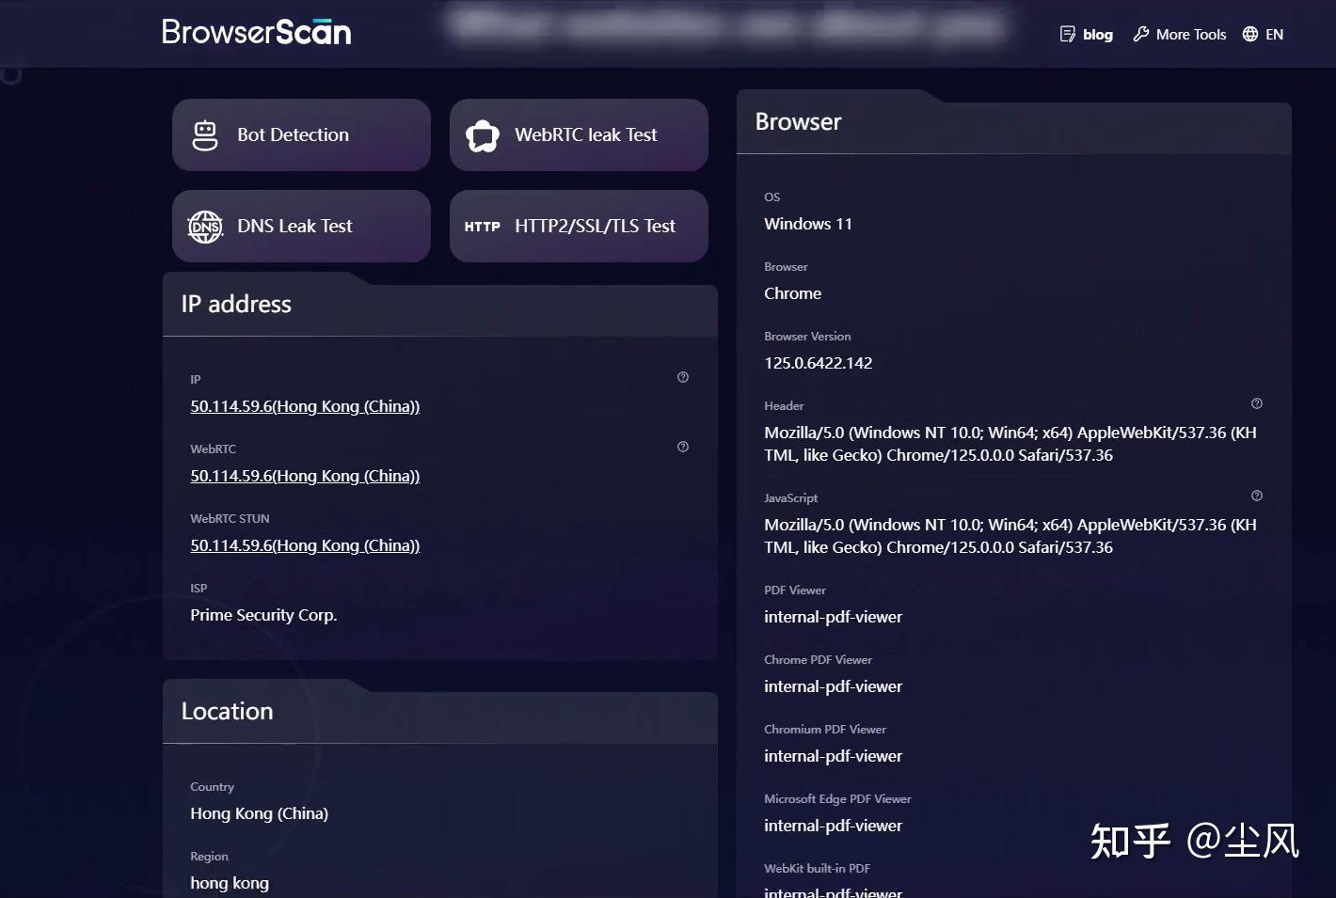Click the IP address 50.114.59.6 link under IP
1336x898 pixels.
305,406
